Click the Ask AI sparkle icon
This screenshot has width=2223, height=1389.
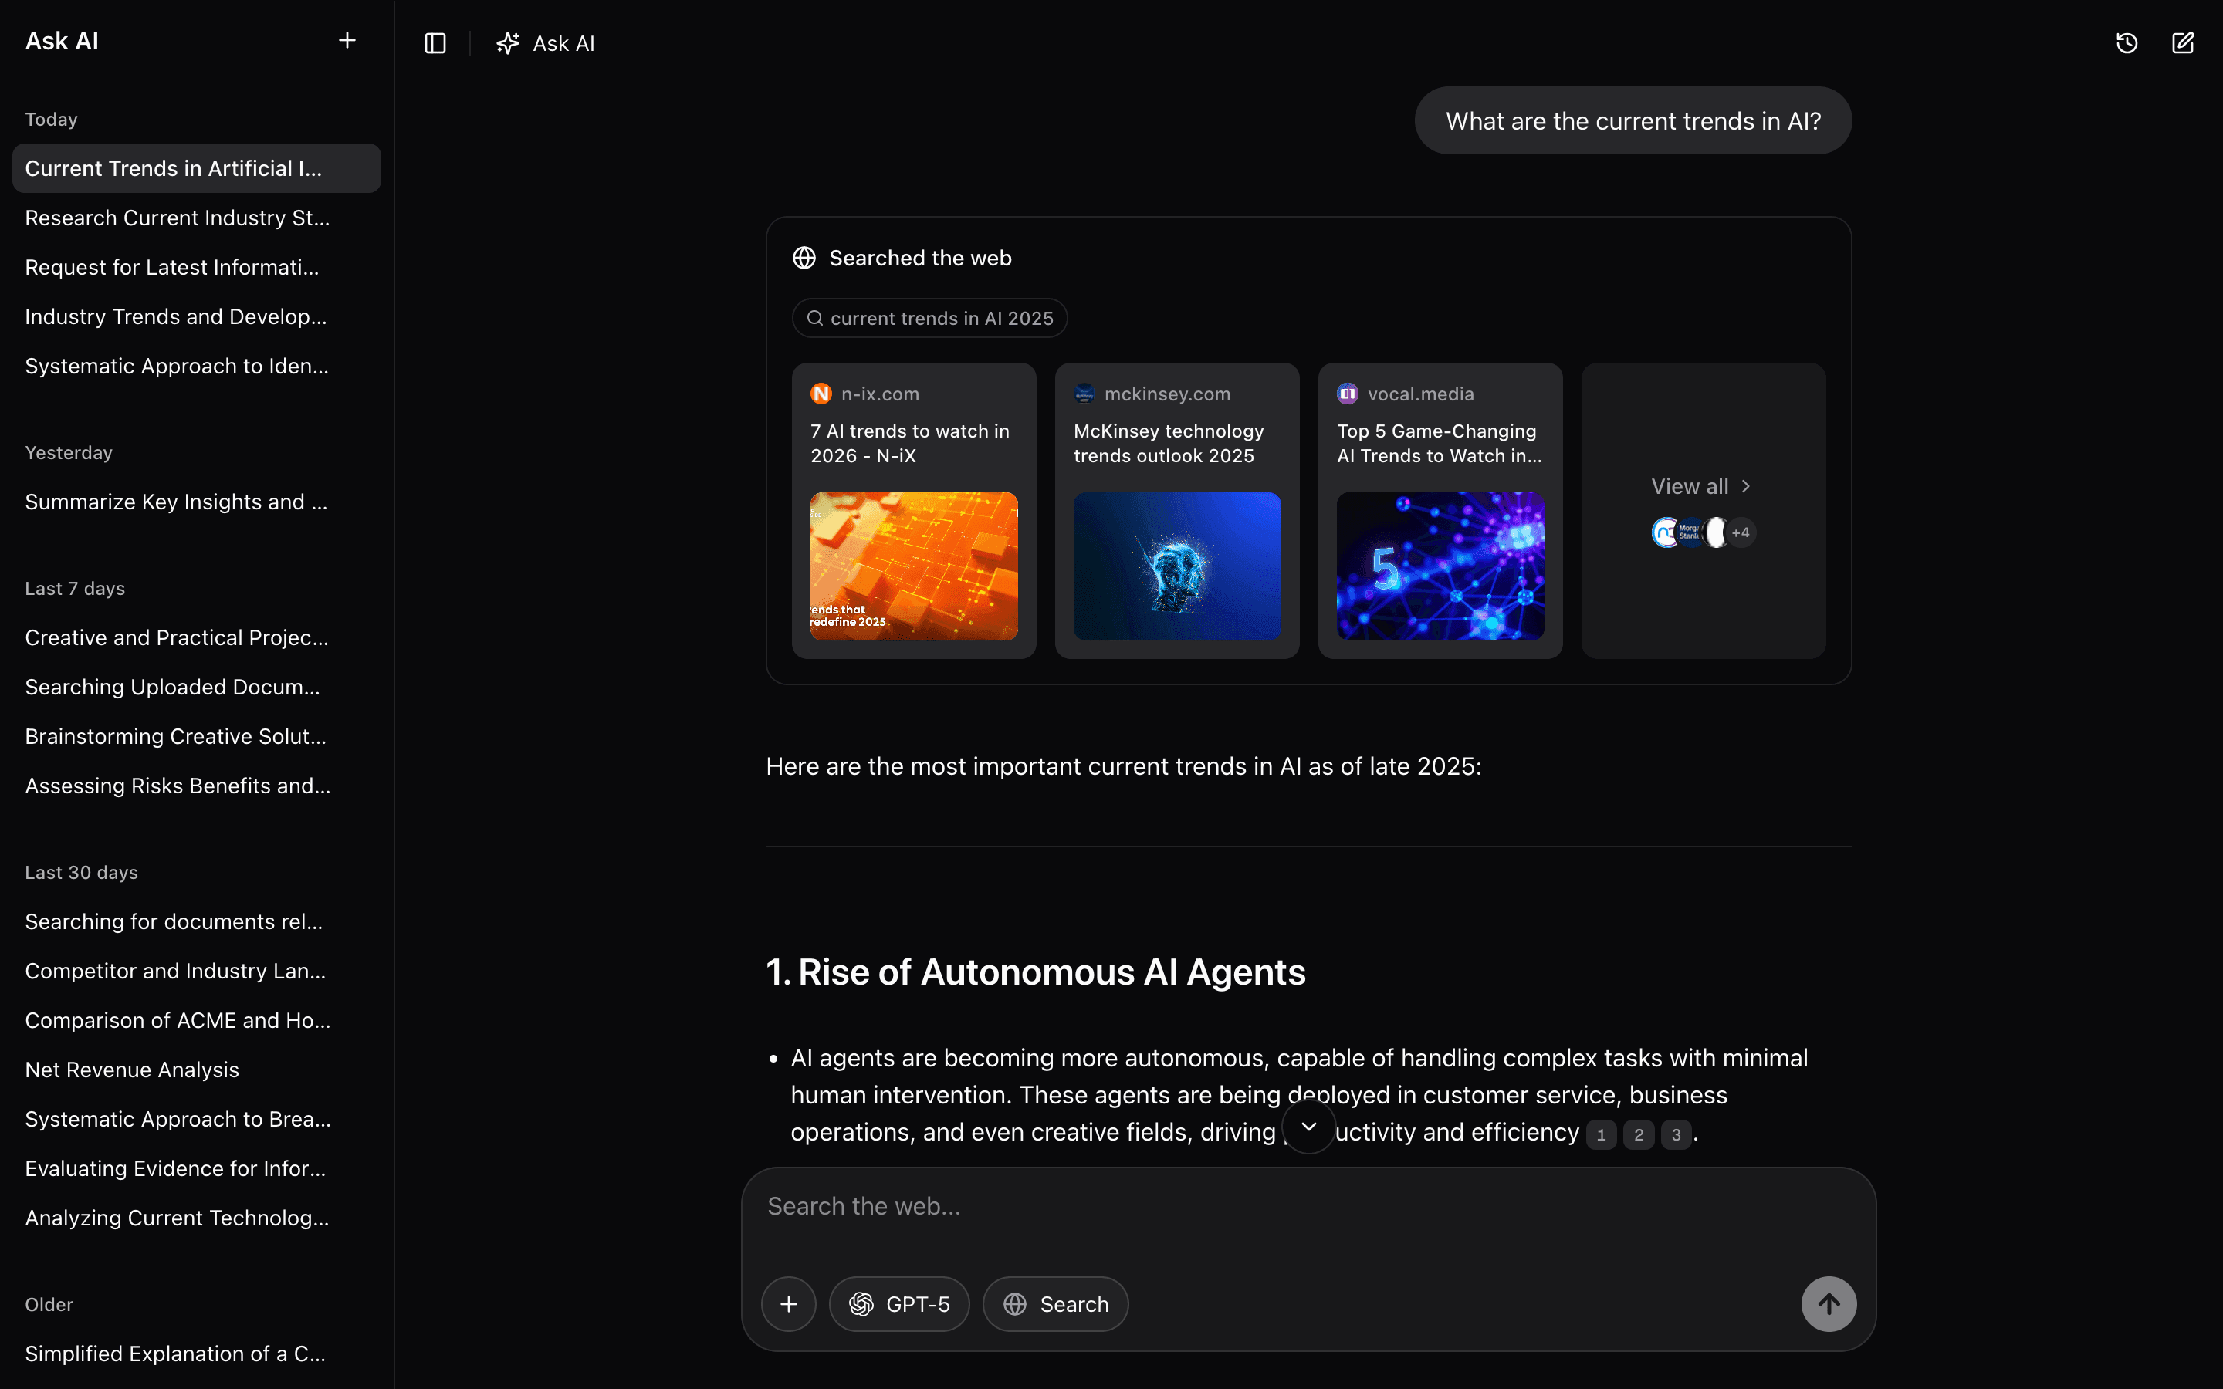point(506,42)
